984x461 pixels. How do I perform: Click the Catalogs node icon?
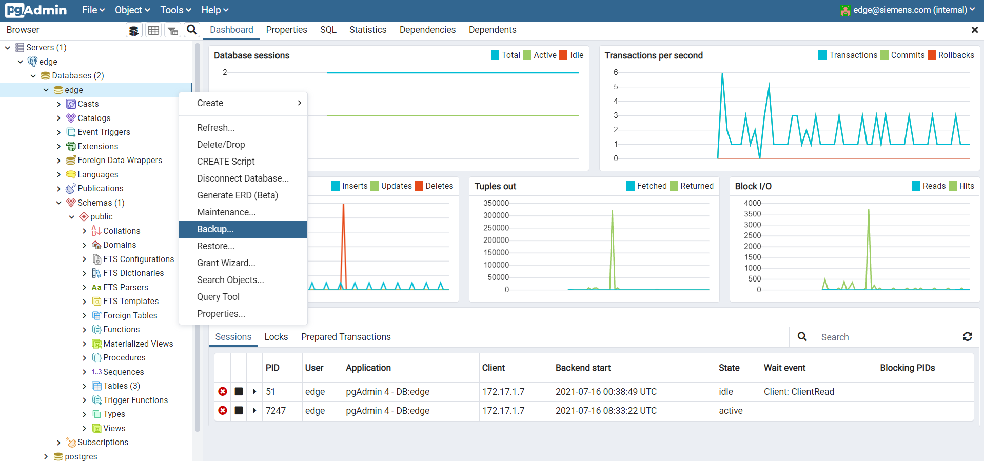click(x=71, y=118)
